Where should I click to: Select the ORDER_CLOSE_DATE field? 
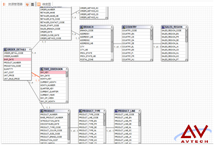[55, 35]
